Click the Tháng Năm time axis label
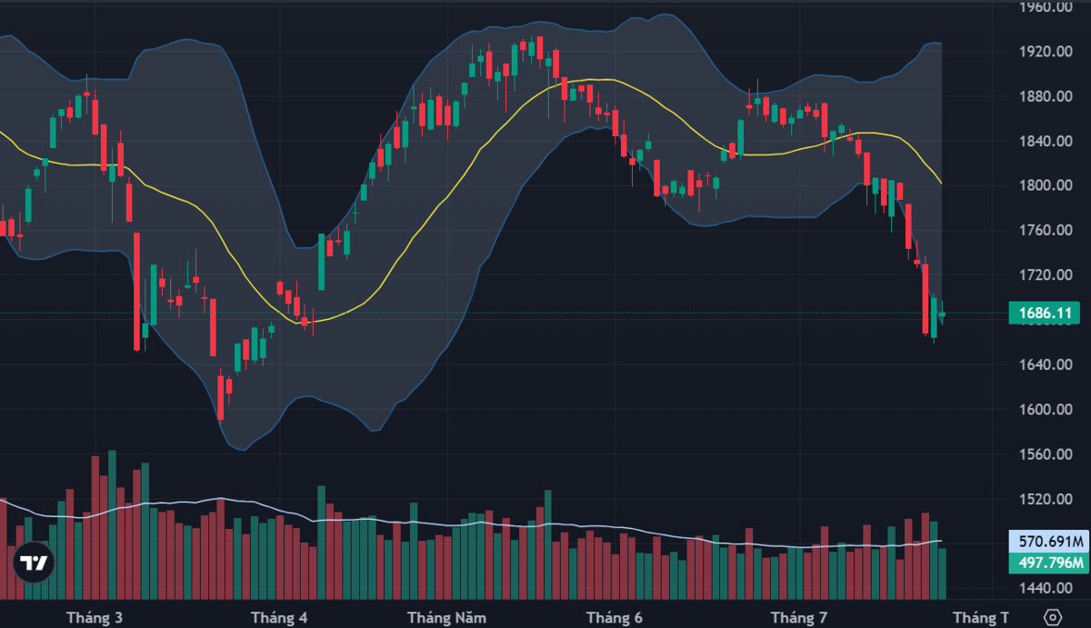The width and height of the screenshot is (1091, 628). tap(446, 618)
